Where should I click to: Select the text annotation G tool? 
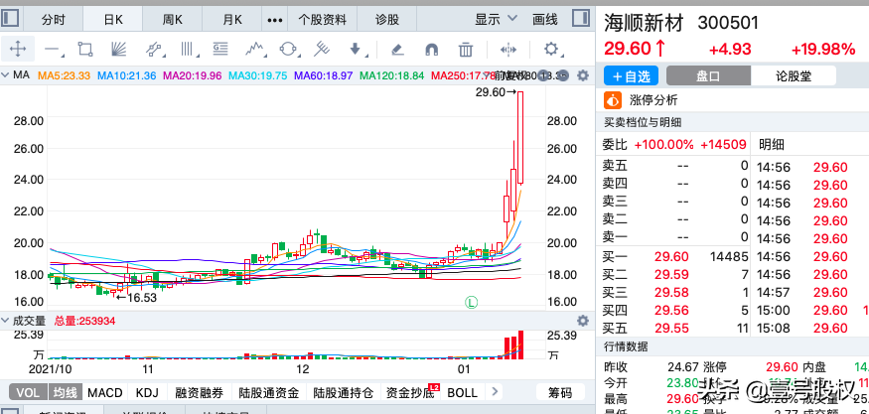pyautogui.click(x=220, y=50)
